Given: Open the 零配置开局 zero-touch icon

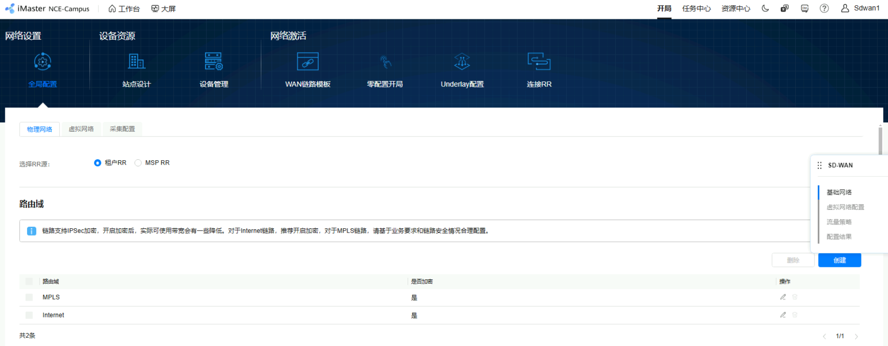Looking at the screenshot, I should tap(385, 62).
